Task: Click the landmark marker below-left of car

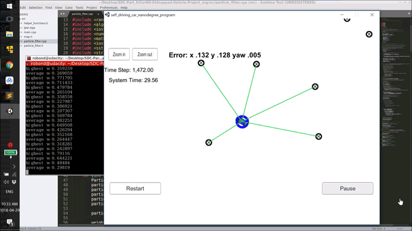Action: [209, 142]
